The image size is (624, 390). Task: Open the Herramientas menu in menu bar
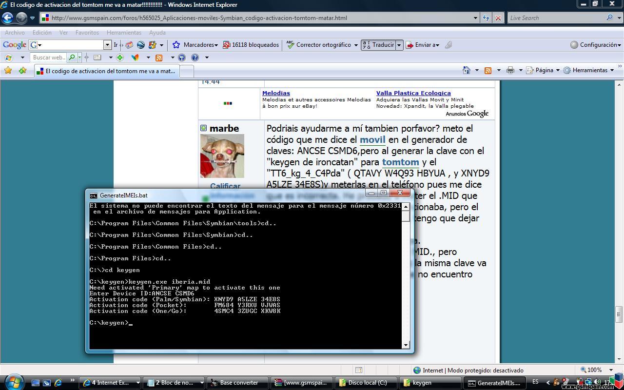coord(124,33)
